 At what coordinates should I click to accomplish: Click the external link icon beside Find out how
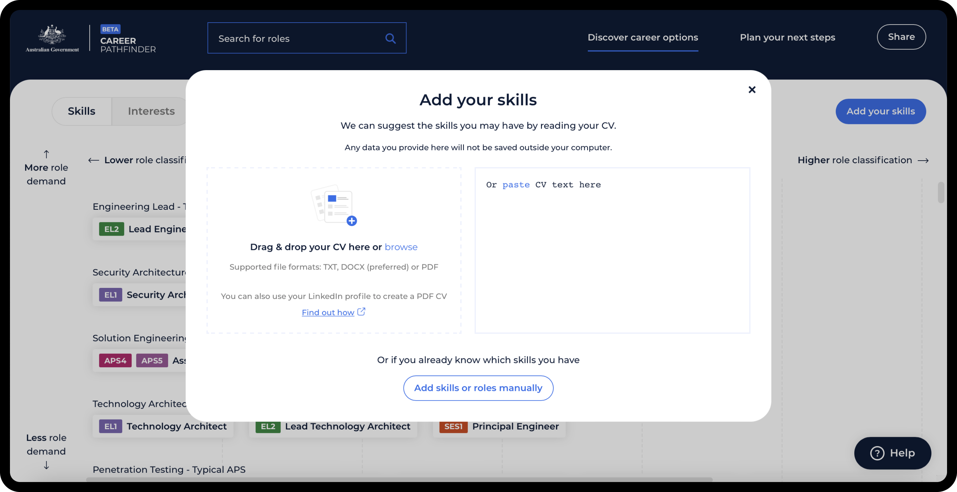click(361, 312)
